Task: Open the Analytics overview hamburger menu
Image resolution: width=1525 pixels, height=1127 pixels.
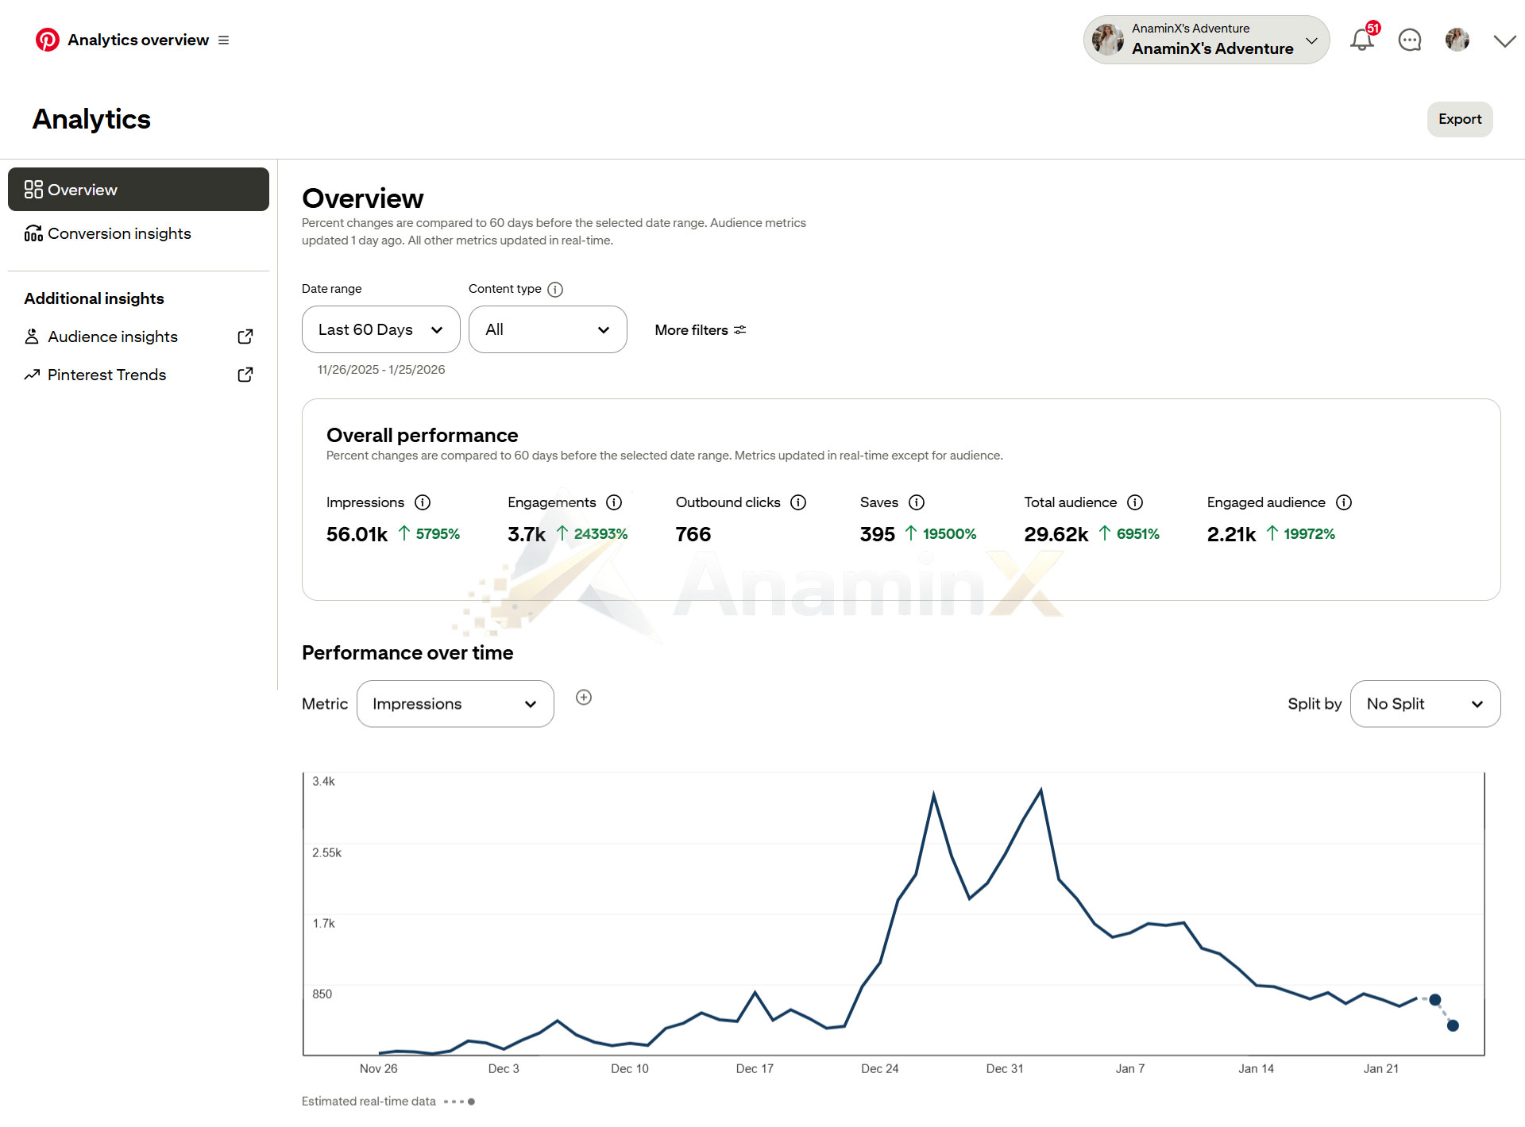Action: (x=224, y=40)
